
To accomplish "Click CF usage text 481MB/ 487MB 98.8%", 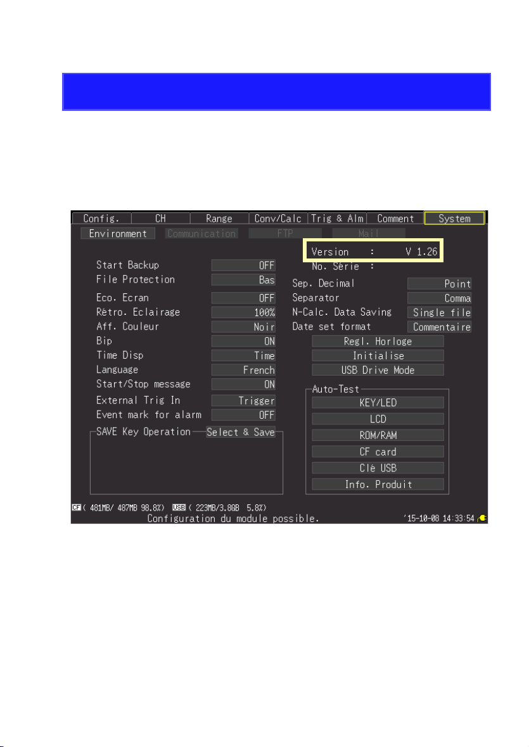I will point(124,508).
